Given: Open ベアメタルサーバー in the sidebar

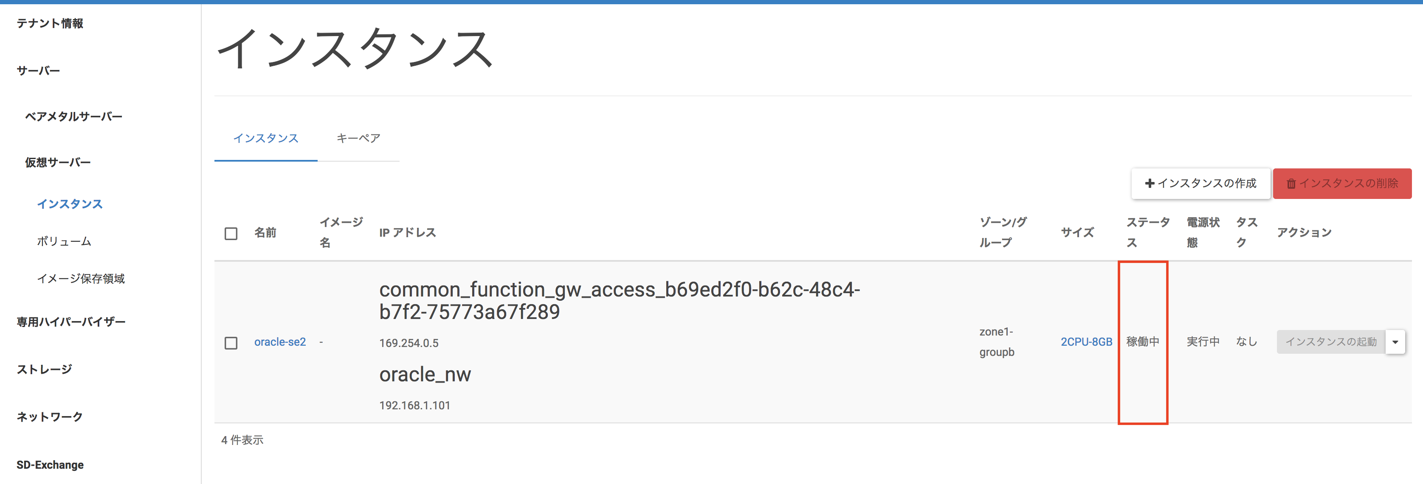Looking at the screenshot, I should 73,117.
